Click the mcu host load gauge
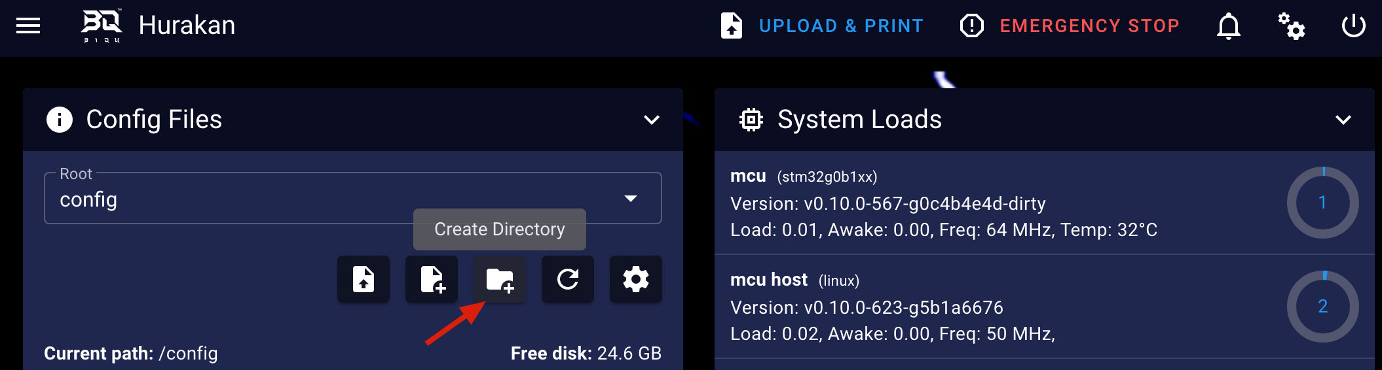Image resolution: width=1382 pixels, height=370 pixels. 1322,307
